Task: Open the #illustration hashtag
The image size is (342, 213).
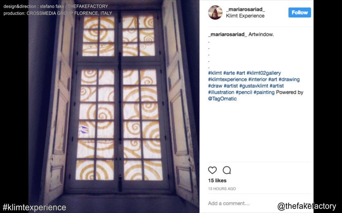Action: 221,92
